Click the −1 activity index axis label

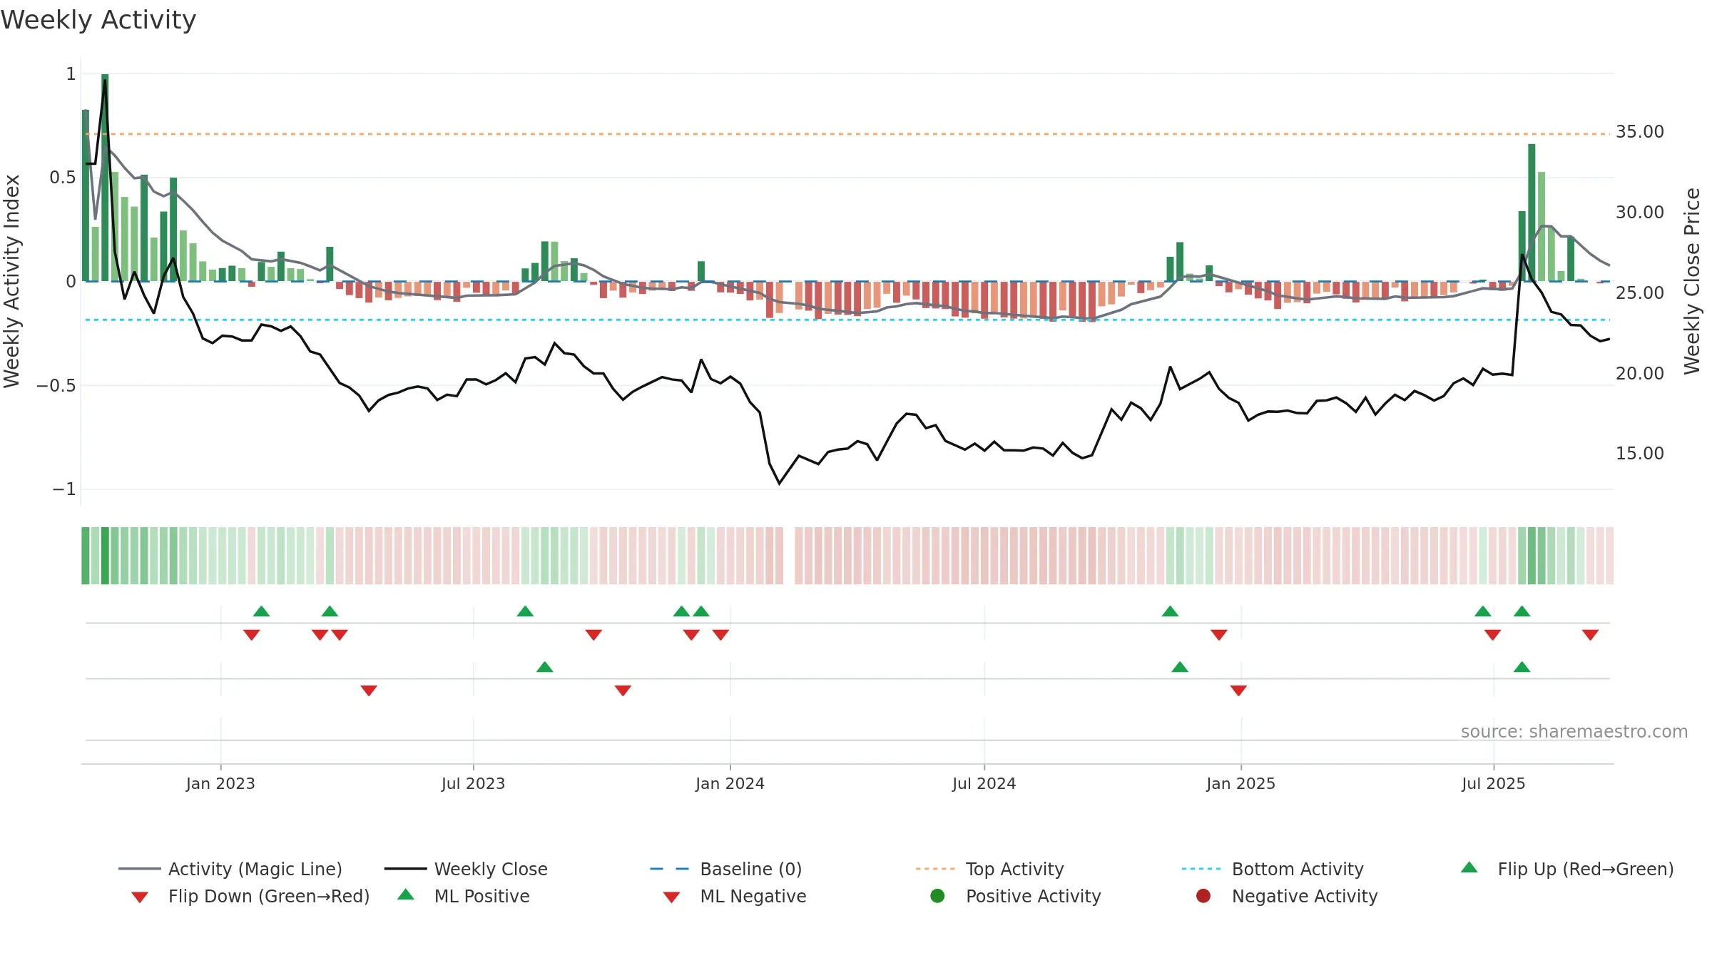click(x=63, y=489)
